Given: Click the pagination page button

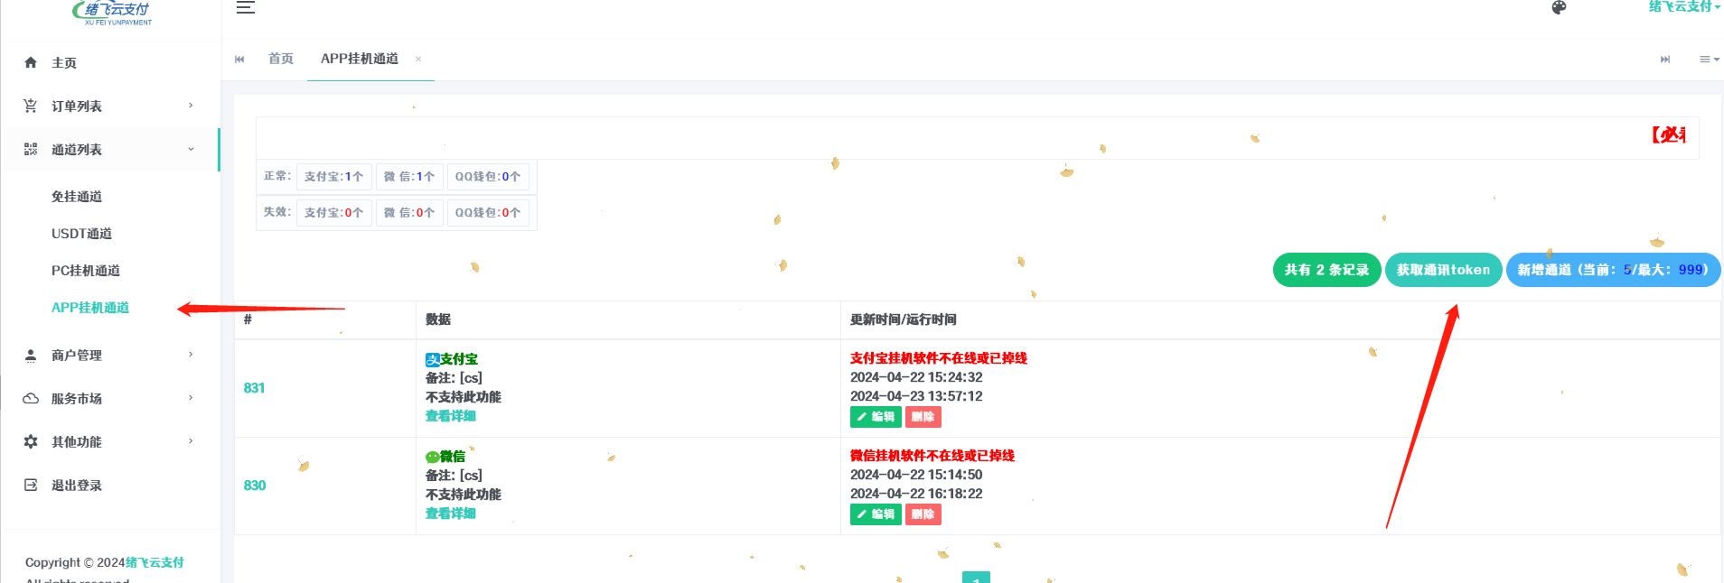Looking at the screenshot, I should 976,578.
